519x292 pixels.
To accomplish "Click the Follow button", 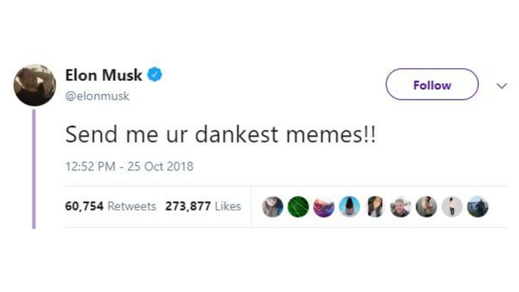I will (432, 85).
